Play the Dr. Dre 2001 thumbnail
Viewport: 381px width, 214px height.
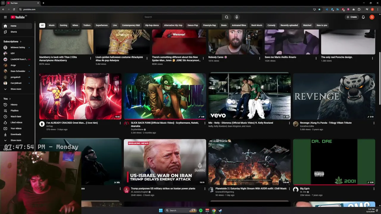tap(334, 162)
